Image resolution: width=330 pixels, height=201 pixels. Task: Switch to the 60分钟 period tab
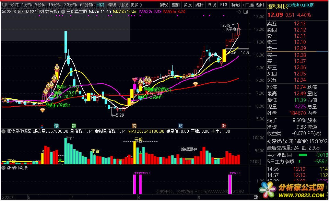click(x=86, y=4)
